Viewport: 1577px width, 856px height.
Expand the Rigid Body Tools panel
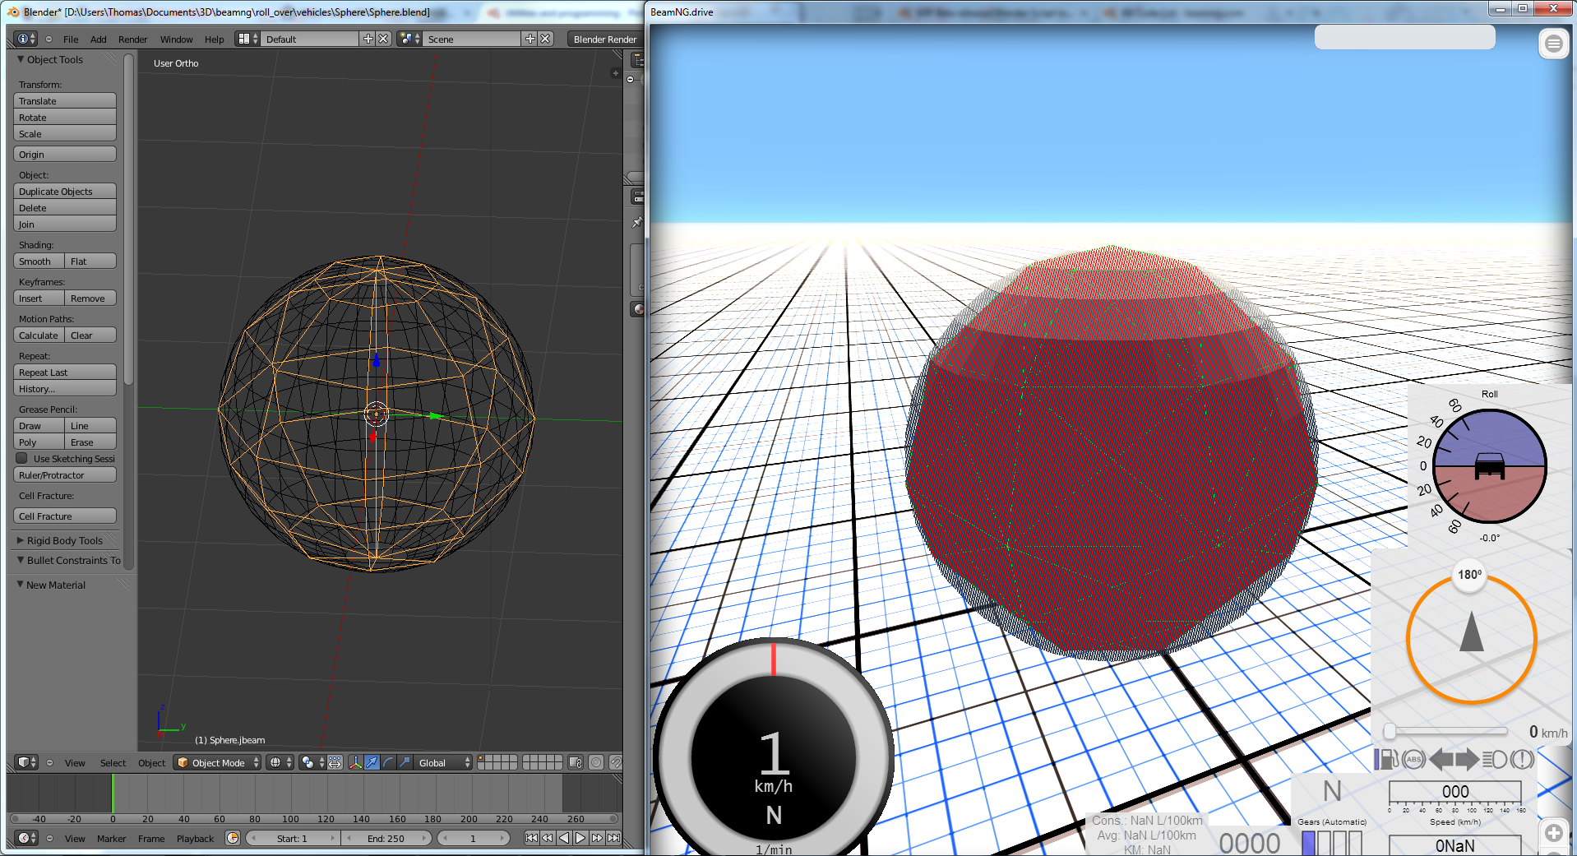(x=21, y=540)
